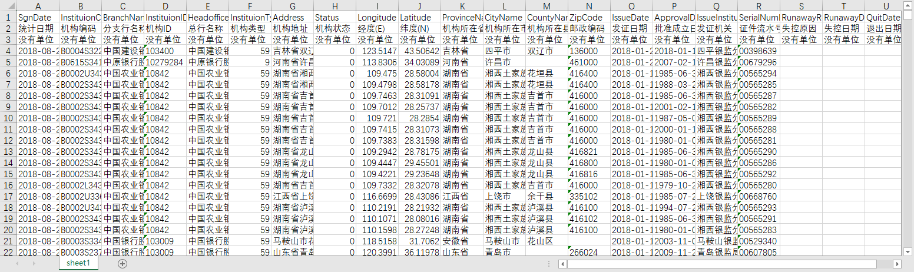Click the ZipCode header cell
This screenshot has height=272, width=914.
tap(589, 18)
